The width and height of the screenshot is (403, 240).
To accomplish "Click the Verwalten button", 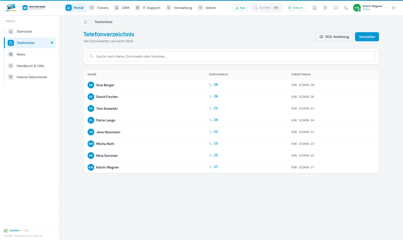I will coord(367,37).
